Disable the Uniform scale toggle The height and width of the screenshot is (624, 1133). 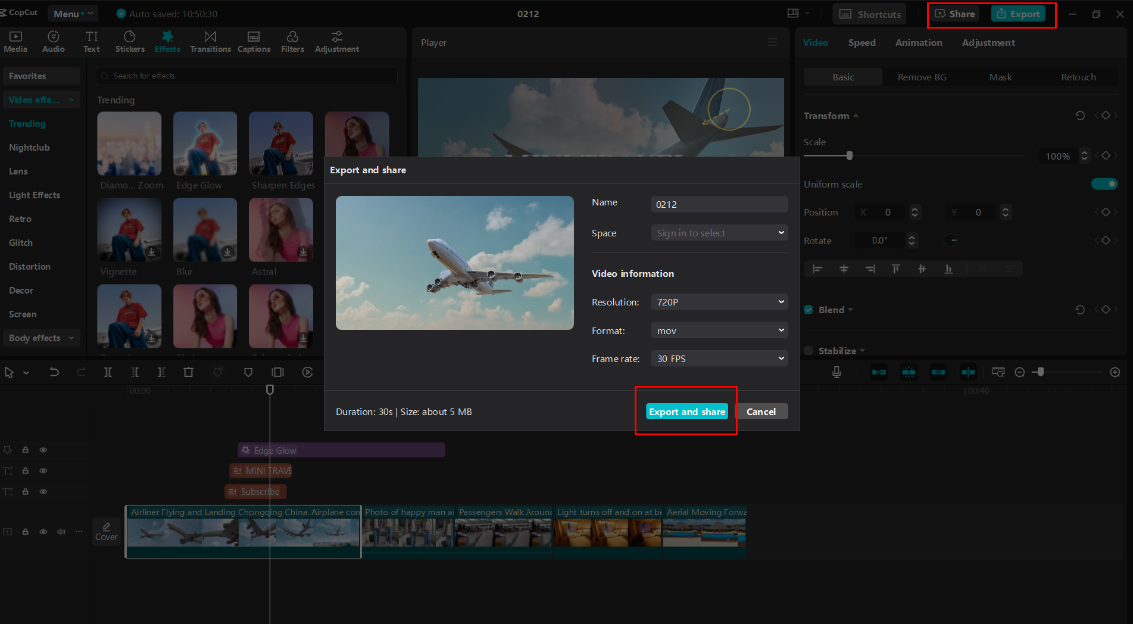click(1104, 184)
